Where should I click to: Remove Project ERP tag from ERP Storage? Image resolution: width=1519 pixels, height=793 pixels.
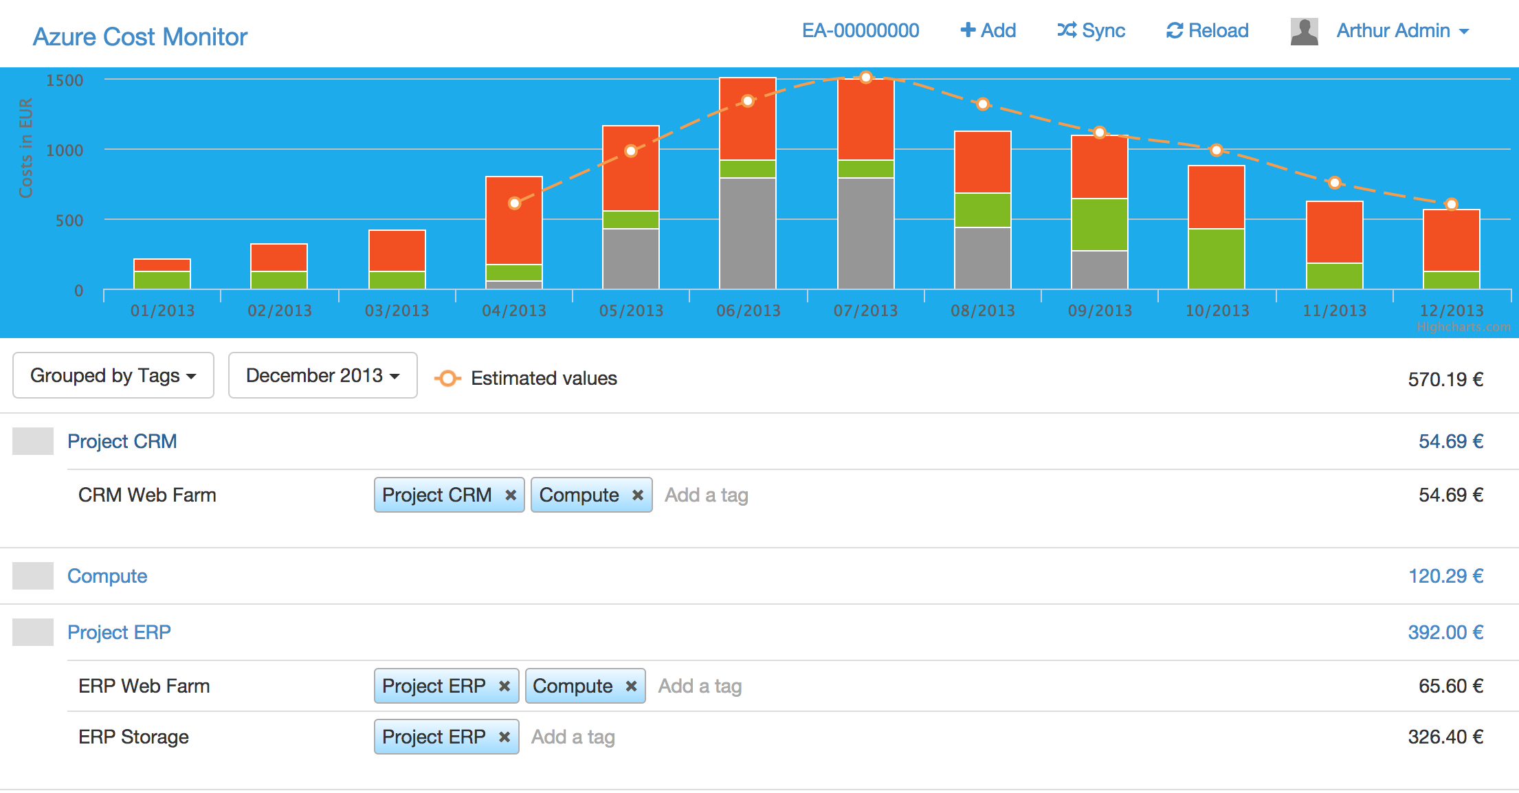(505, 737)
